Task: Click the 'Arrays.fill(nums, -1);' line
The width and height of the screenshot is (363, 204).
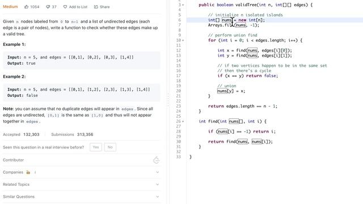Action: tap(234, 25)
